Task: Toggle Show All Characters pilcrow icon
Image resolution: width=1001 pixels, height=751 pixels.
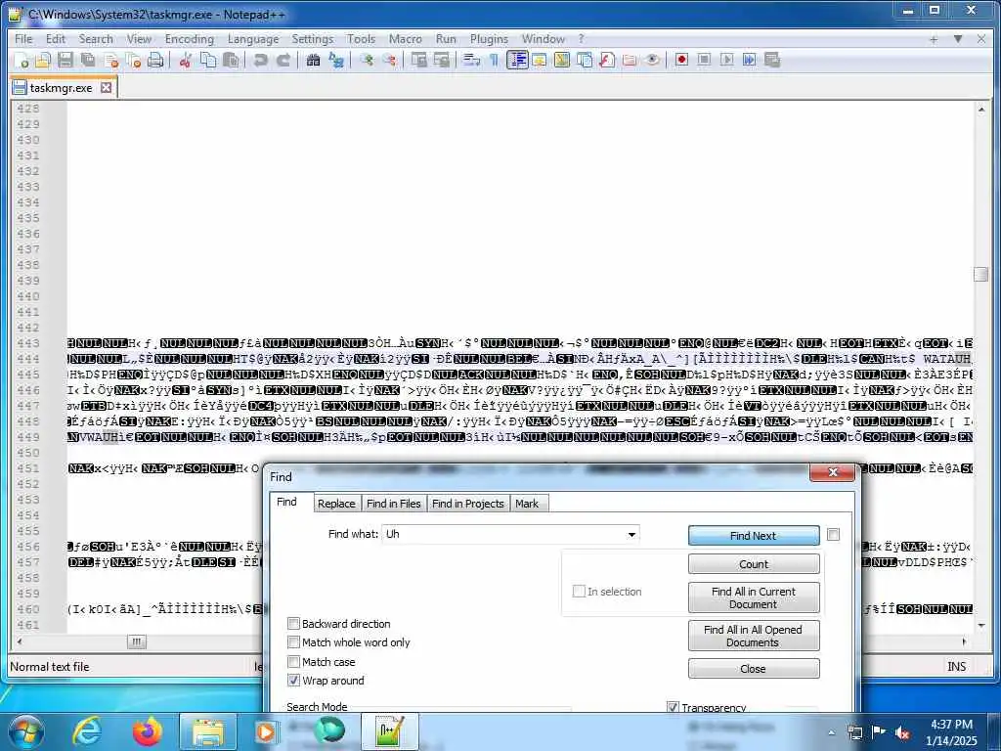Action: (494, 60)
